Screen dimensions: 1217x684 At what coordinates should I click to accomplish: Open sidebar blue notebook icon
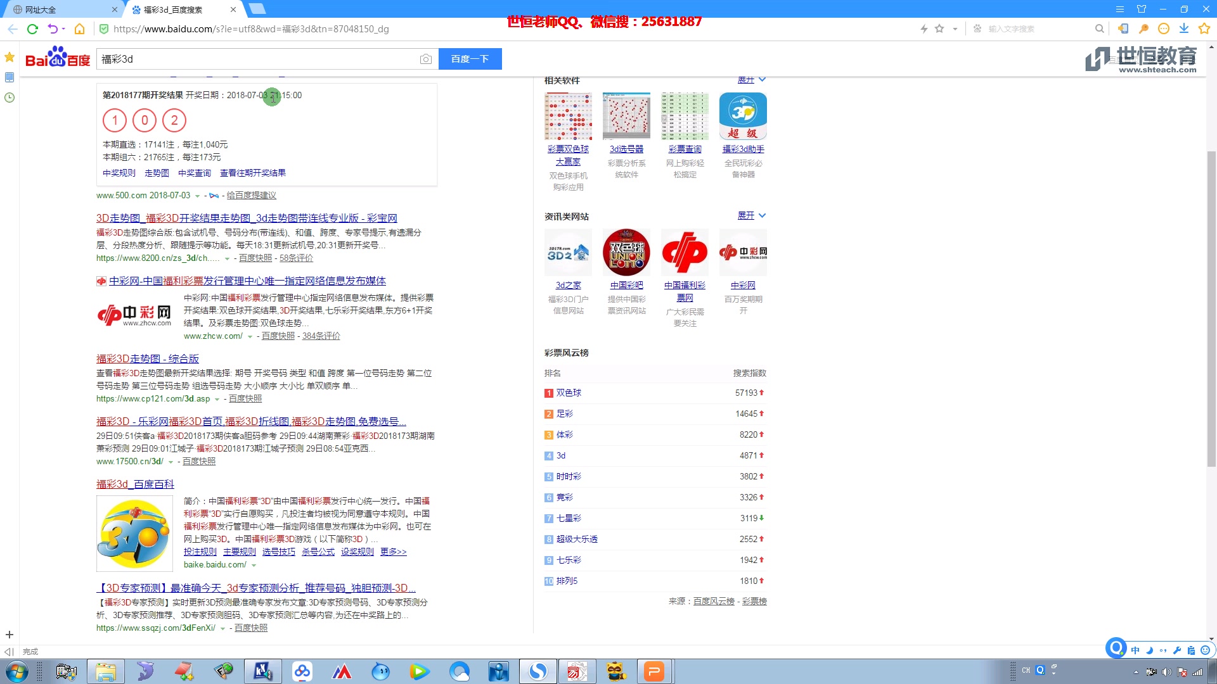10,77
